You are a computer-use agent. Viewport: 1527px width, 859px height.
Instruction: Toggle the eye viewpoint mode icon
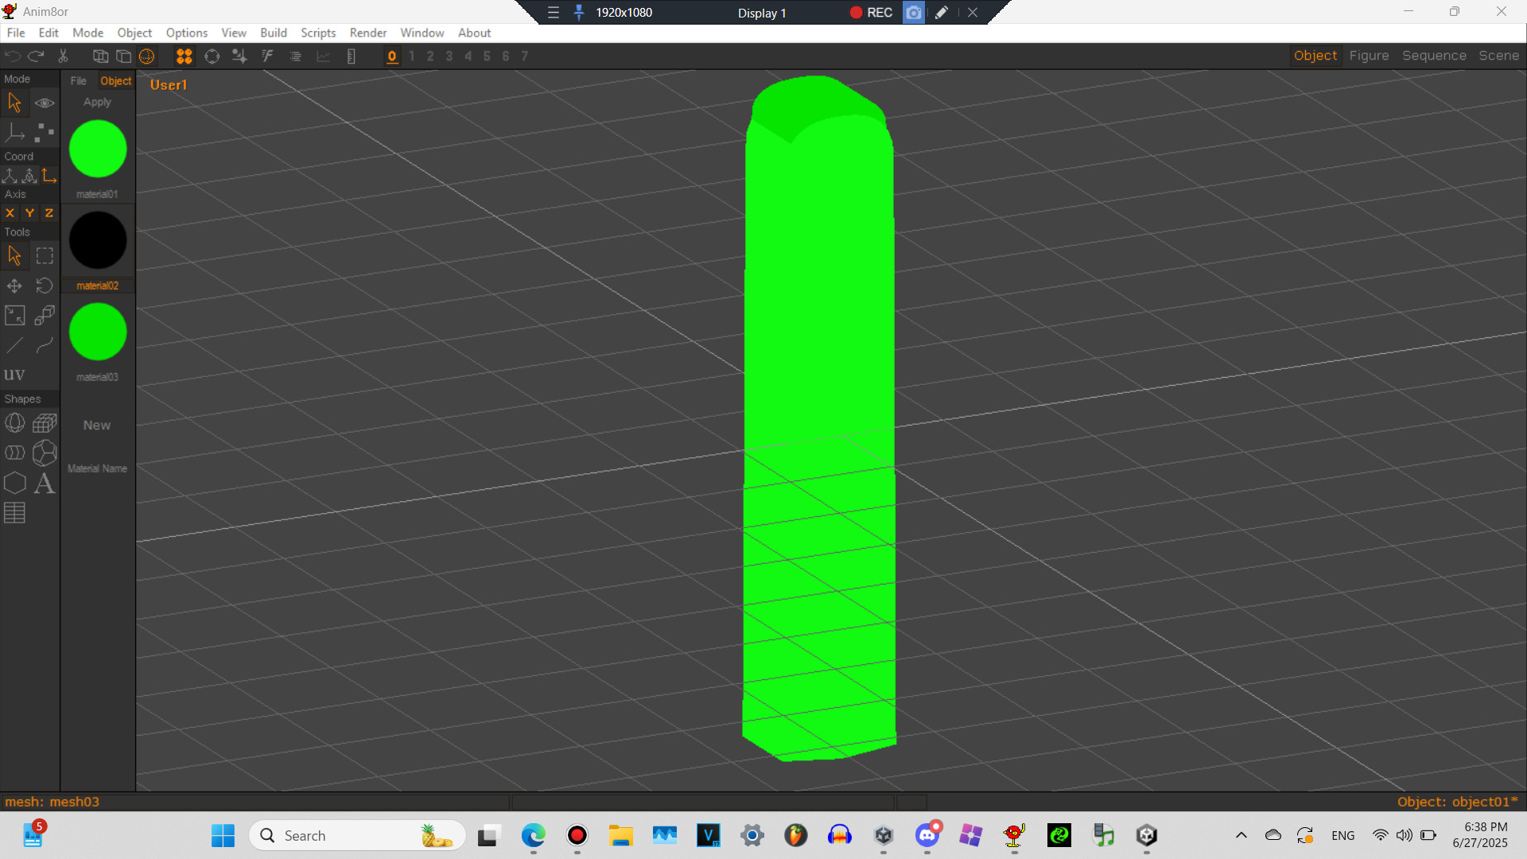45,103
